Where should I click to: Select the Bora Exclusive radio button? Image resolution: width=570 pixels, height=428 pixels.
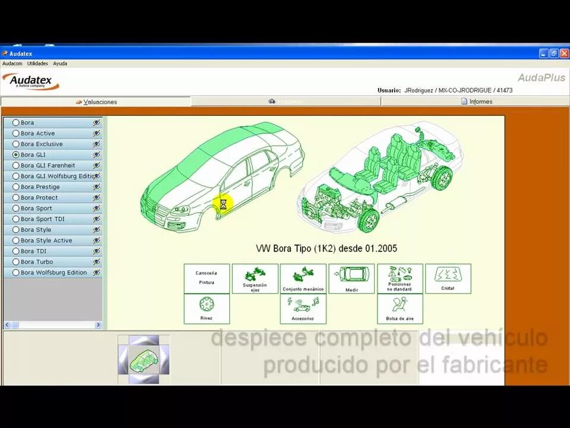15,144
